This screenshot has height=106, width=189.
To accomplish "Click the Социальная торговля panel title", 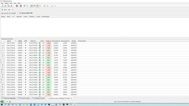I will click(7, 39).
